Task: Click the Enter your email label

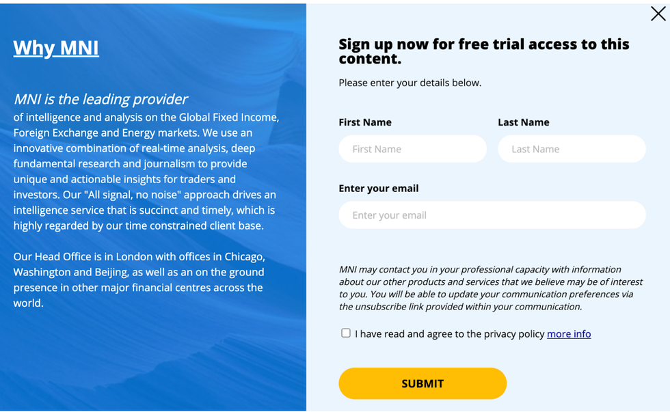Action: 379,188
